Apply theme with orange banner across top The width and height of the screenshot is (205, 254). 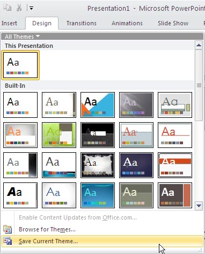[175, 165]
